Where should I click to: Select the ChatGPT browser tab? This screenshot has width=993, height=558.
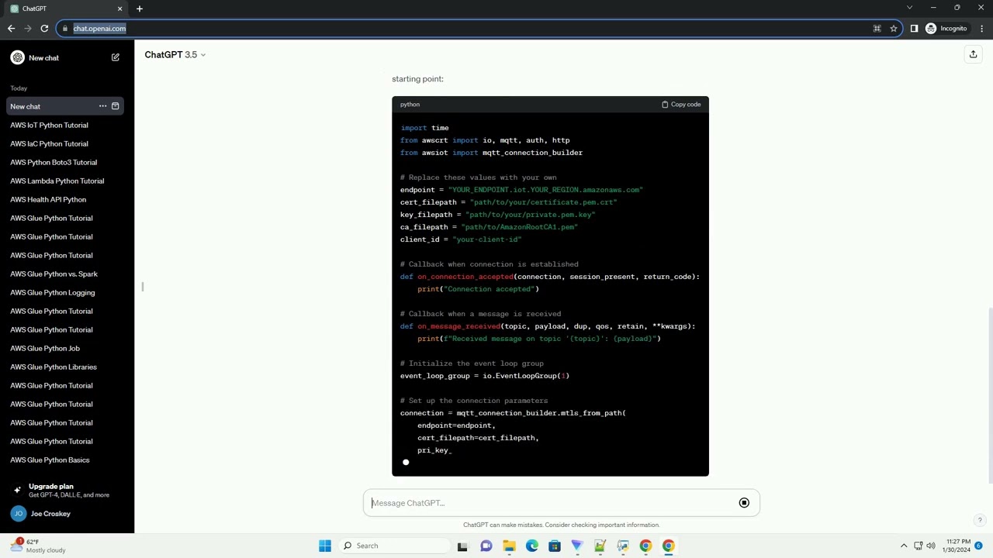coord(65,9)
